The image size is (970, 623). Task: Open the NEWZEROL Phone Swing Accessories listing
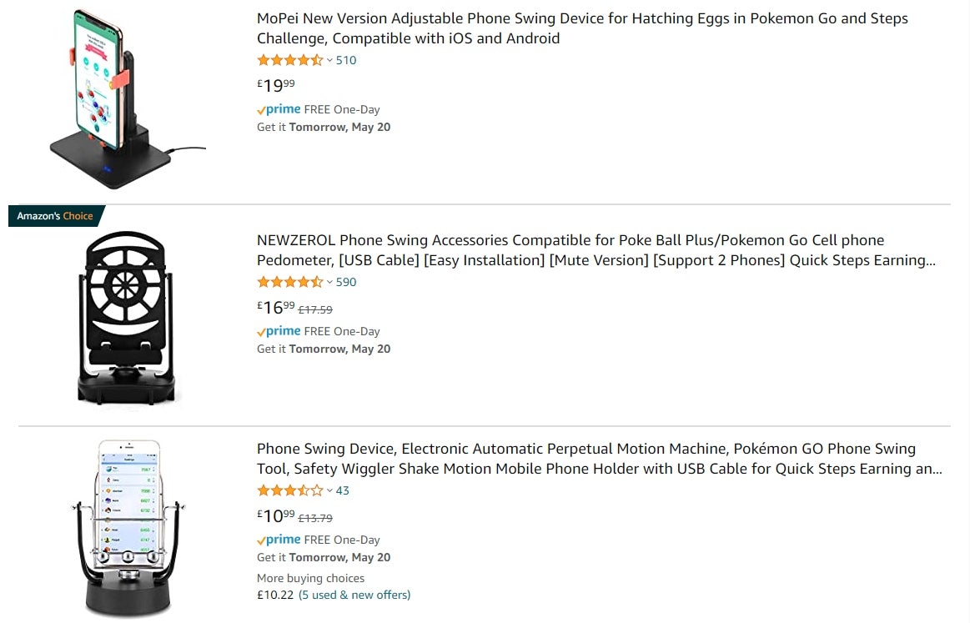coord(596,249)
